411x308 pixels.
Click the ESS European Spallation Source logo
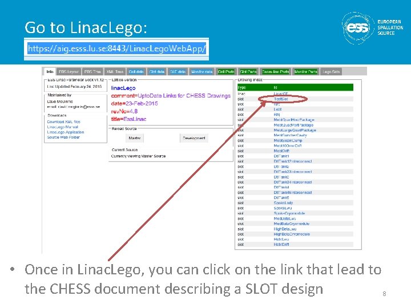pos(372,28)
